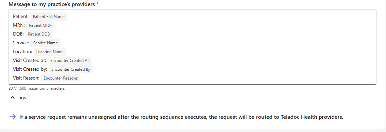Click the Visit Created by: label text
The image size is (386, 132).
pos(30,69)
